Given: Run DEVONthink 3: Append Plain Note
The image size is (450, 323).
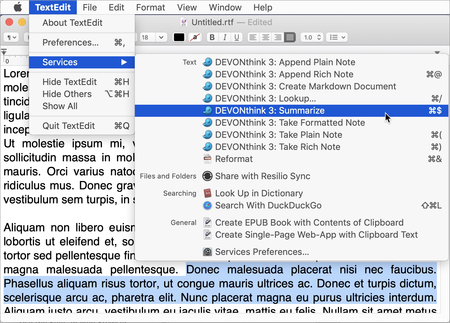Looking at the screenshot, I should click(x=292, y=62).
